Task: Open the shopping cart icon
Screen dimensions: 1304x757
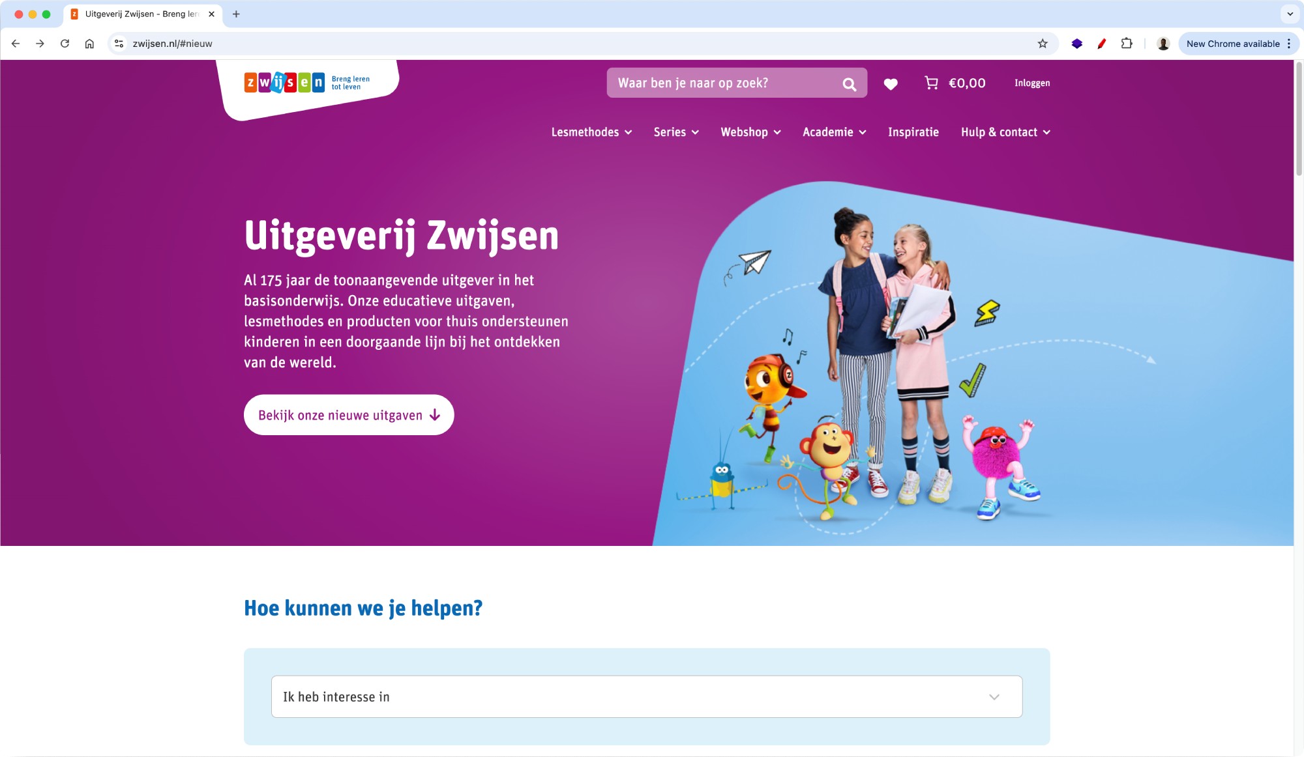Action: pos(931,83)
